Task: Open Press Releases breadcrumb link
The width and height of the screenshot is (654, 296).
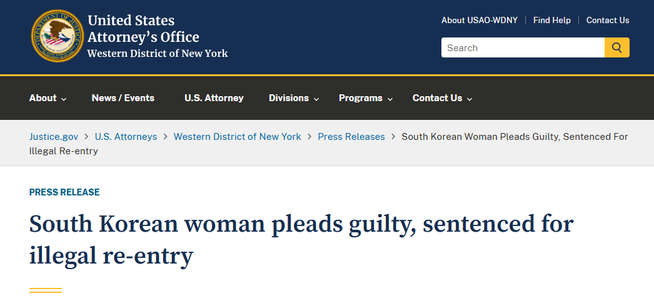Action: (351, 137)
